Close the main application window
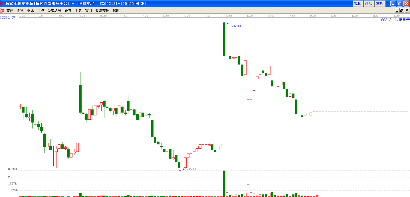Screen dimensions: 410x197 click(406, 3)
